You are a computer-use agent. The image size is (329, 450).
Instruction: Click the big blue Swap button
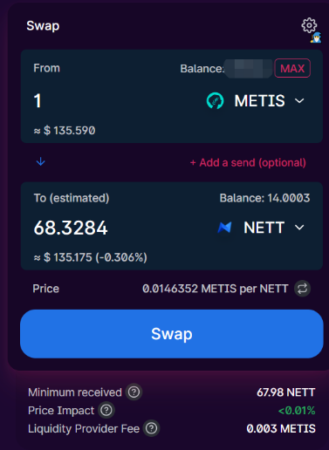tap(172, 334)
